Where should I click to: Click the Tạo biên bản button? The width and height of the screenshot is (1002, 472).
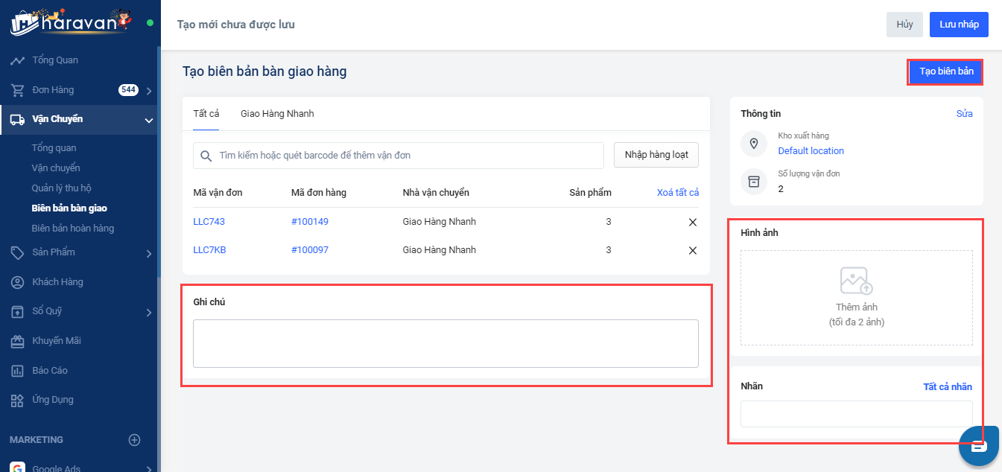[x=945, y=71]
